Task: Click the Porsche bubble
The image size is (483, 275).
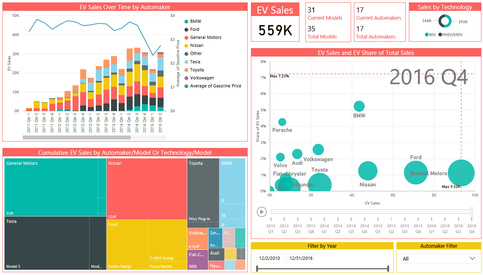Action: (282, 122)
